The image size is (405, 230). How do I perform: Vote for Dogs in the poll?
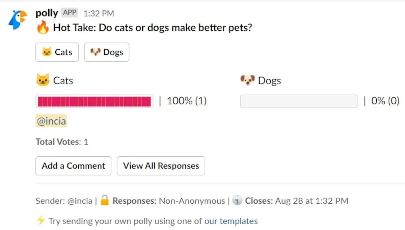pyautogui.click(x=107, y=52)
